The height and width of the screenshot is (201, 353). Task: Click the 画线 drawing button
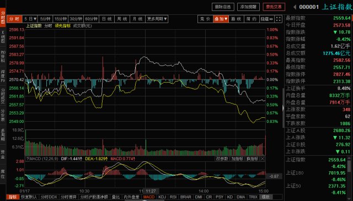[x=236, y=19]
